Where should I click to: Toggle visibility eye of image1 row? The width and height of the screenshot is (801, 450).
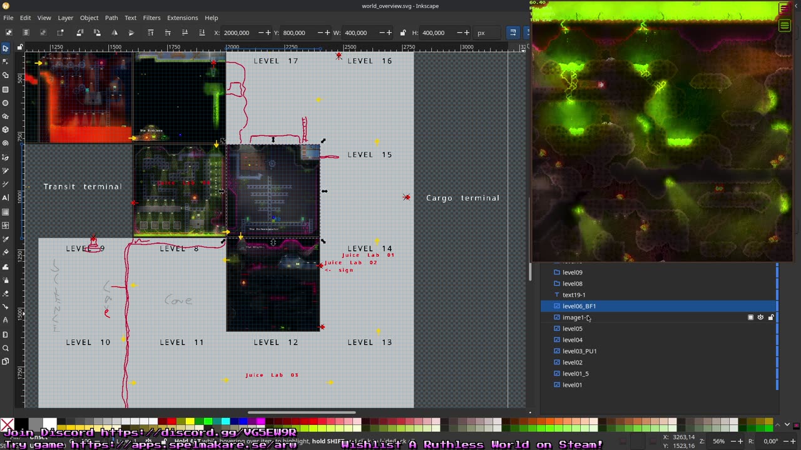760,317
